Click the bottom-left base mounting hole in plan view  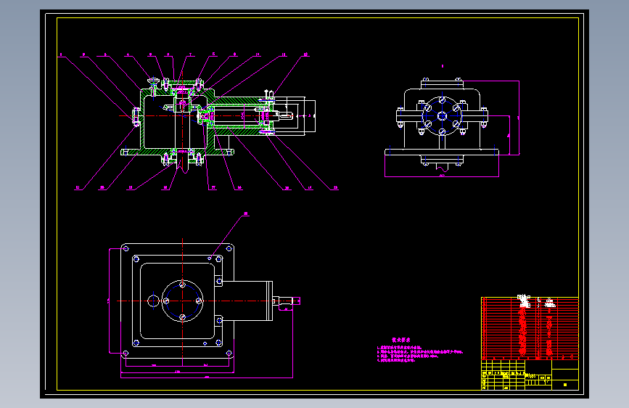[x=126, y=354]
